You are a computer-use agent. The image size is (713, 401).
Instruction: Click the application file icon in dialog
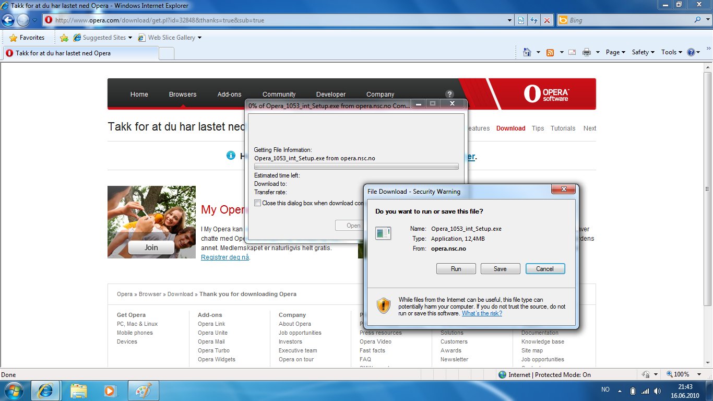[x=383, y=233]
